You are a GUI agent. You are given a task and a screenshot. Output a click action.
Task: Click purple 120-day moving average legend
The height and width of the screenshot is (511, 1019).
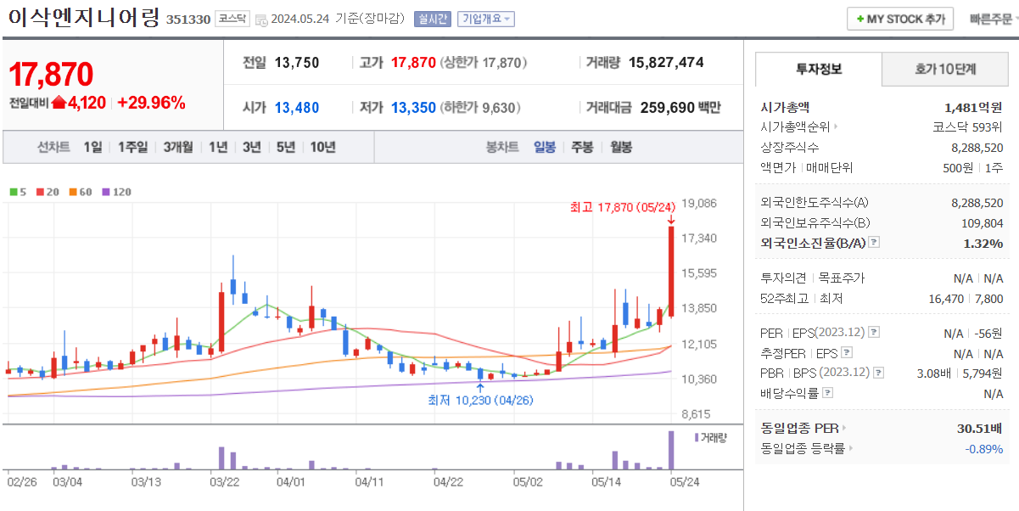pos(116,192)
